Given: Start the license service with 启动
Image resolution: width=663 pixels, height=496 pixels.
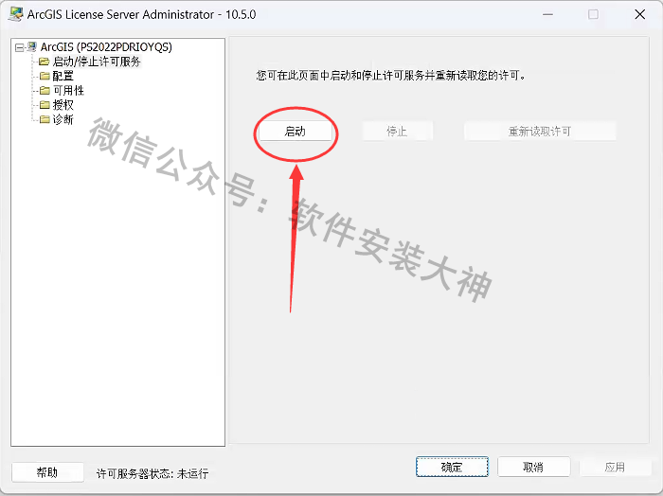Looking at the screenshot, I should 296,132.
